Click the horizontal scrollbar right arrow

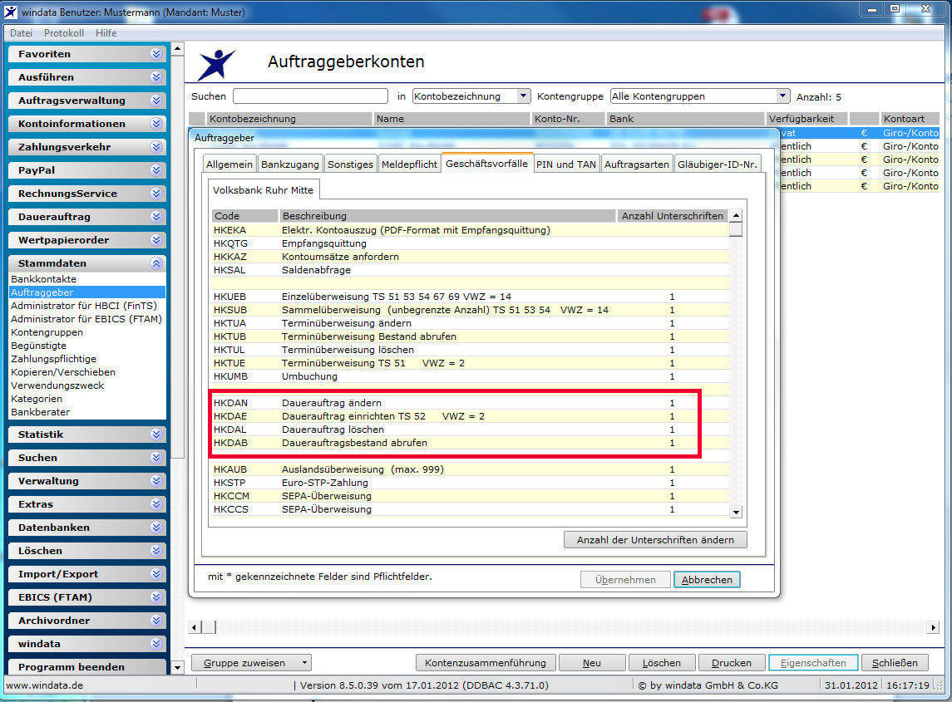pyautogui.click(x=933, y=627)
